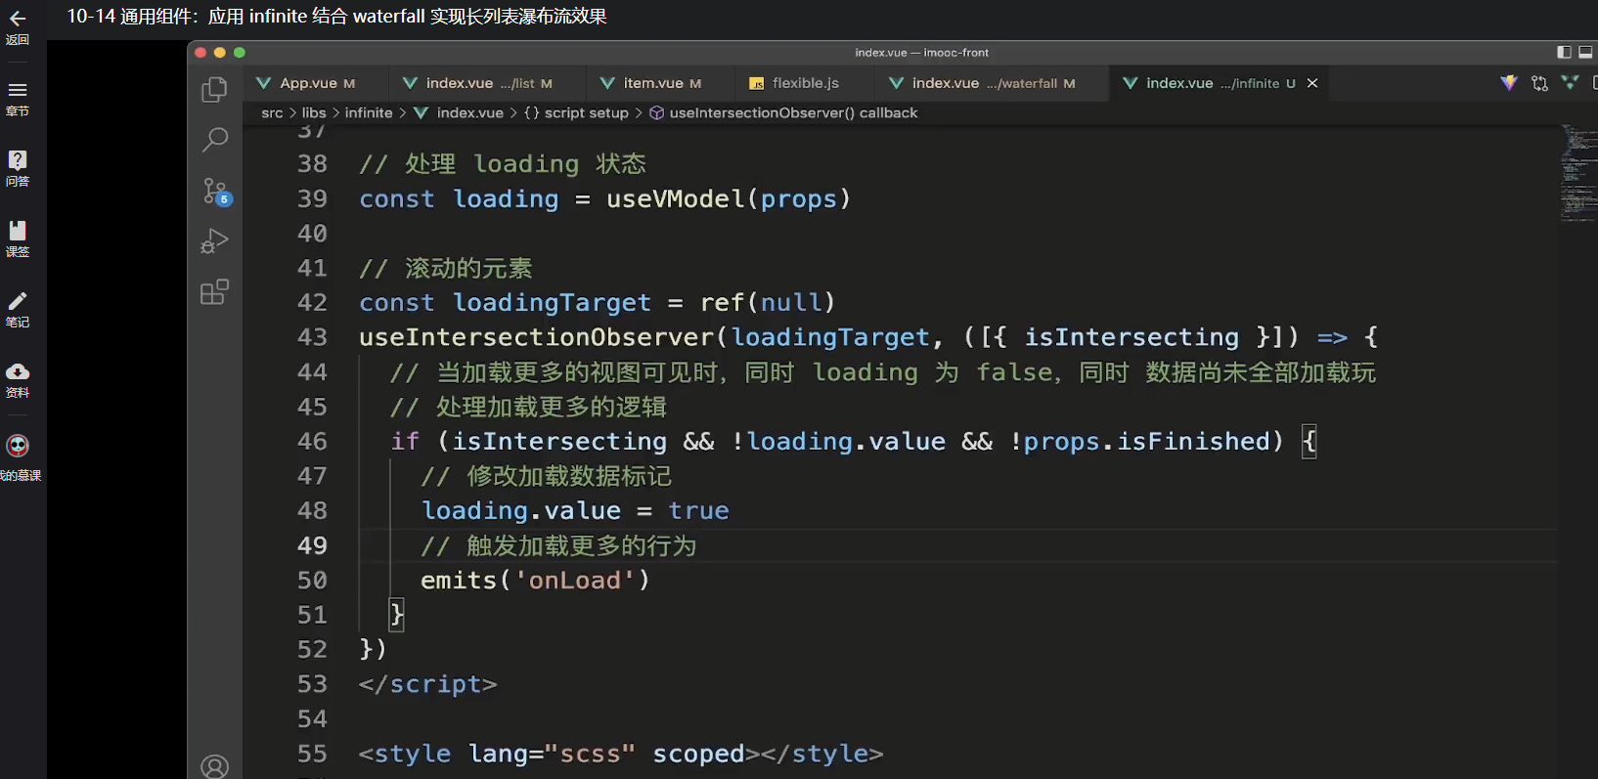1598x779 pixels.
Task: Click the window title index.vue — imooc-front
Action: [922, 53]
